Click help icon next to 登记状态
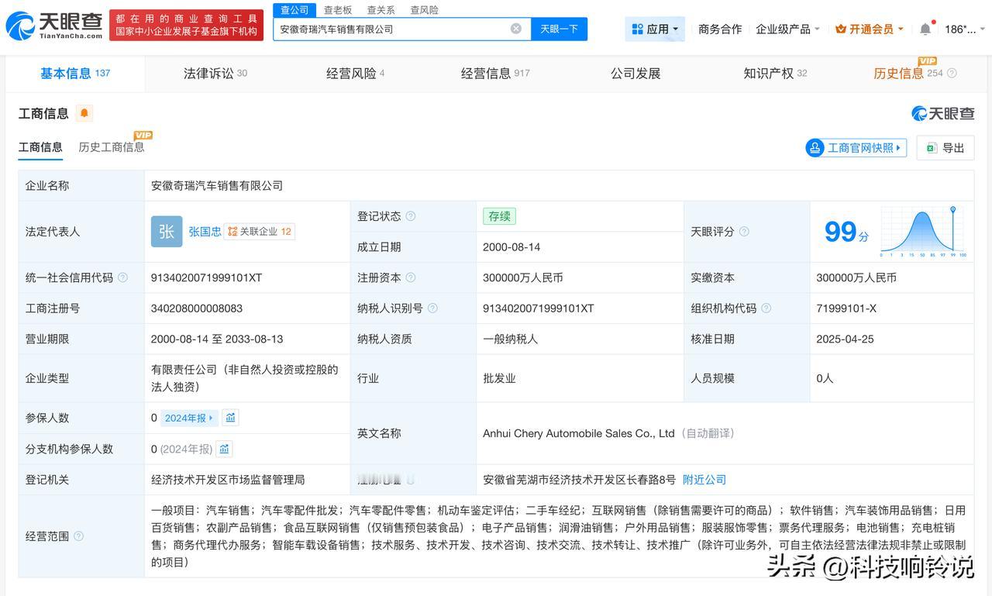This screenshot has width=992, height=596. [x=411, y=216]
